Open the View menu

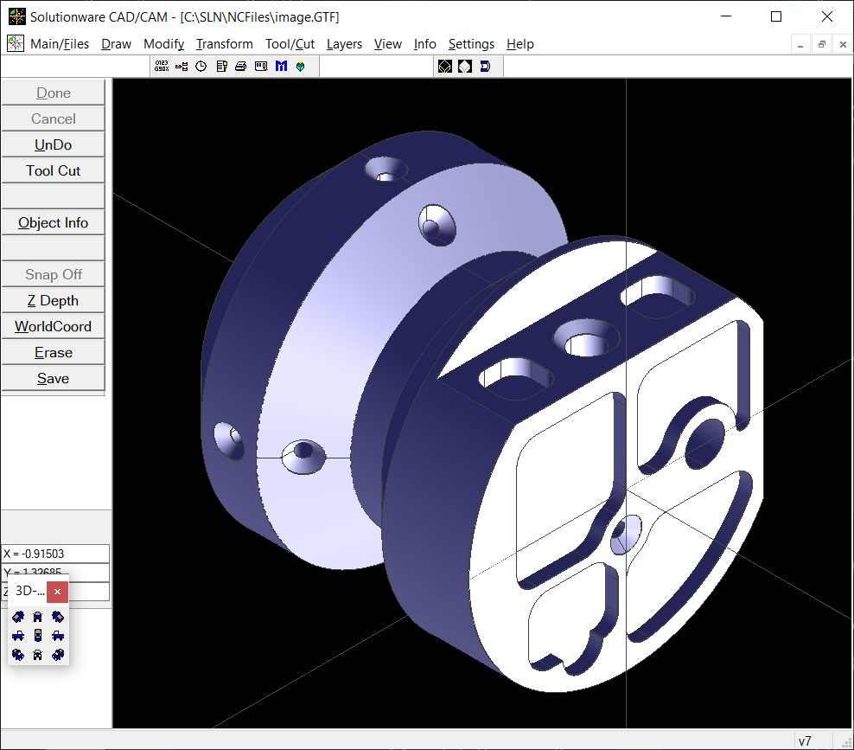[x=388, y=44]
